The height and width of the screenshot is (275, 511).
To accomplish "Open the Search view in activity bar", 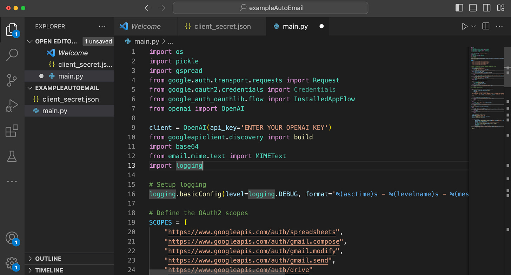I will coord(12,55).
